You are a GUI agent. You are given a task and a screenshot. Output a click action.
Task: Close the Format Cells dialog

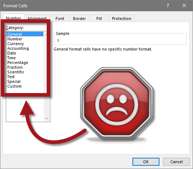click(184, 6)
